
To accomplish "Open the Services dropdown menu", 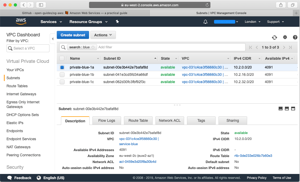I will click(x=51, y=22).
